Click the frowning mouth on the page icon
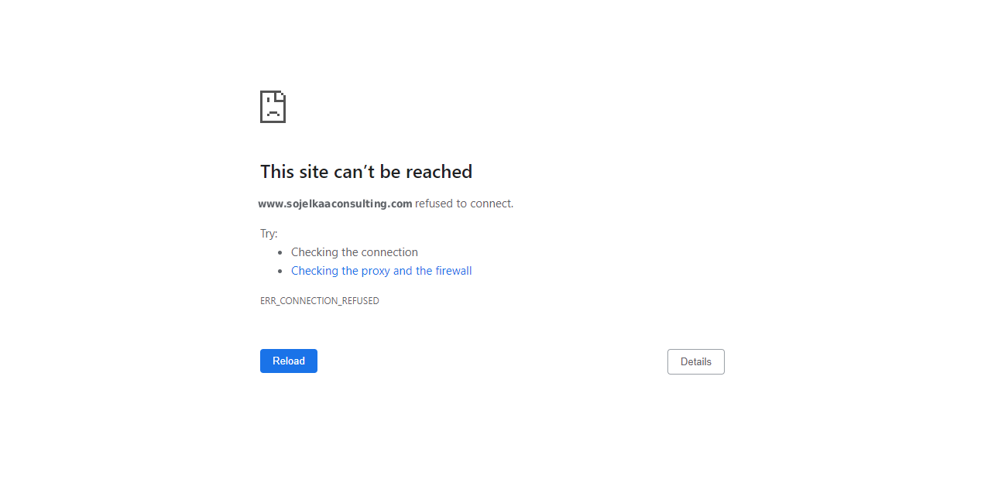Viewport: 988px width, 479px height. coord(273,113)
